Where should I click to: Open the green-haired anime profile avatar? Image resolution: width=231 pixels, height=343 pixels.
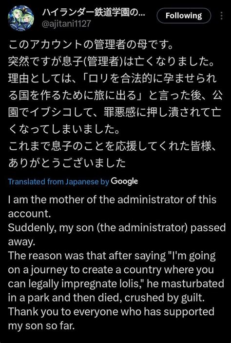(x=21, y=18)
